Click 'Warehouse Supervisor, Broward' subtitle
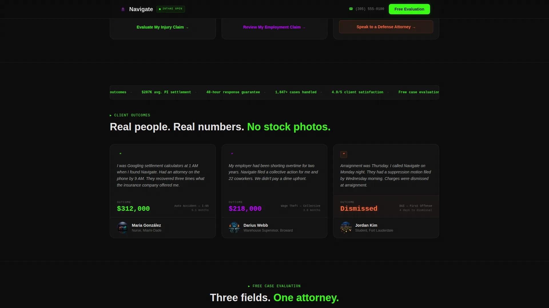The image size is (549, 308). click(x=268, y=230)
